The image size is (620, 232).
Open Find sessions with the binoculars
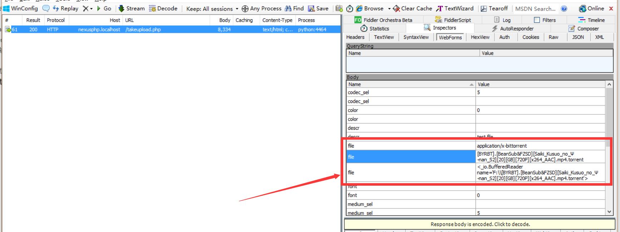[x=294, y=9]
